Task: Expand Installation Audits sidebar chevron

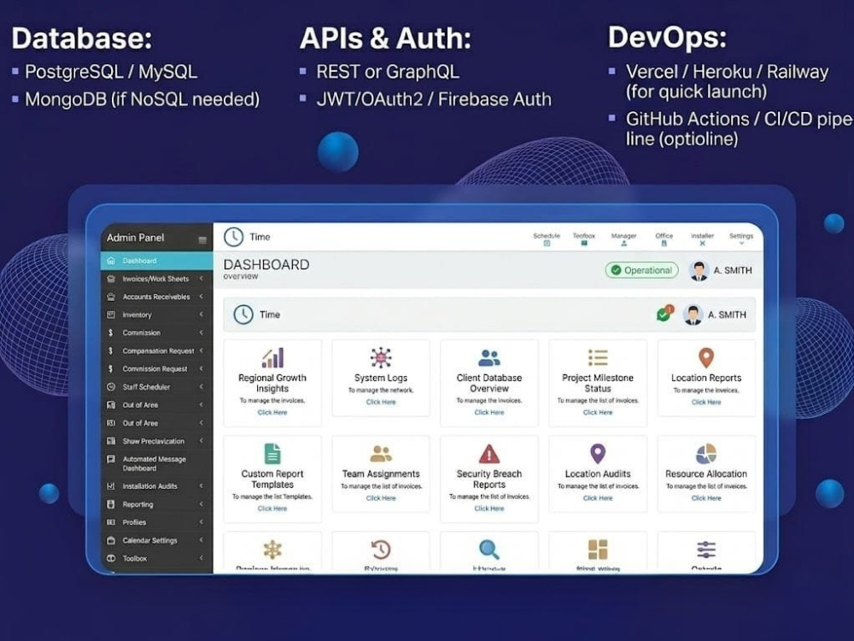Action: 202,485
